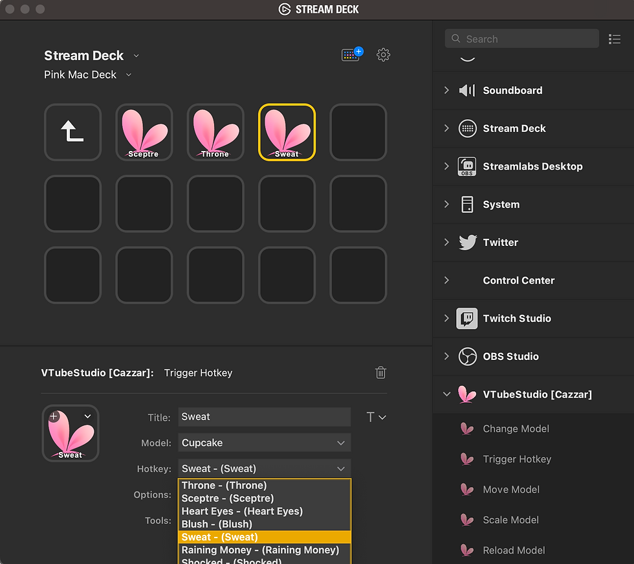Click the Change Model action label

[x=516, y=429]
